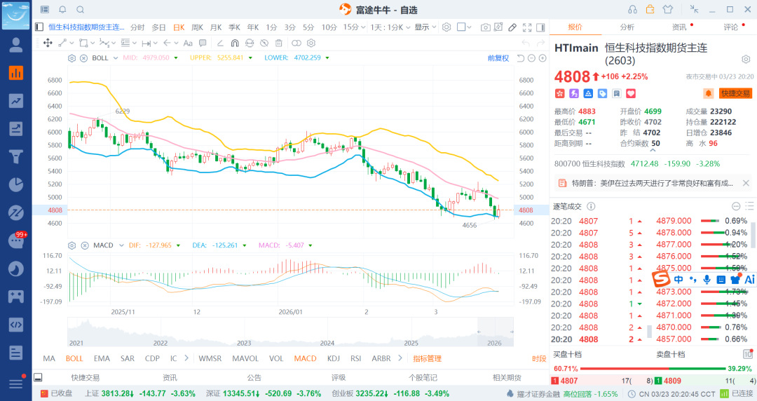
Task: Open the chat icon with 99+ badge
Action: pos(16,240)
